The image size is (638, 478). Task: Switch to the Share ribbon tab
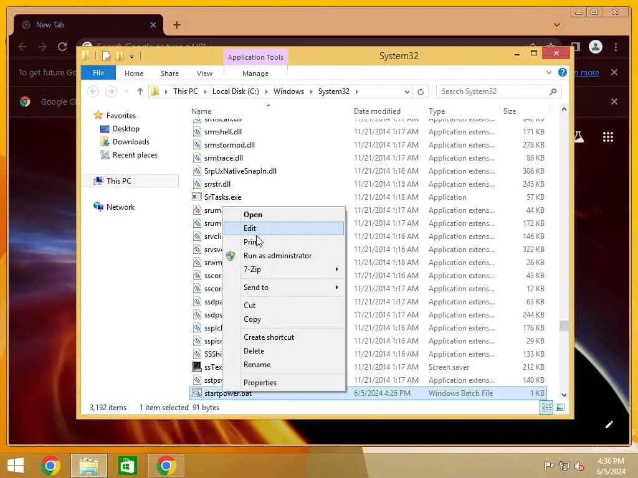pos(169,73)
